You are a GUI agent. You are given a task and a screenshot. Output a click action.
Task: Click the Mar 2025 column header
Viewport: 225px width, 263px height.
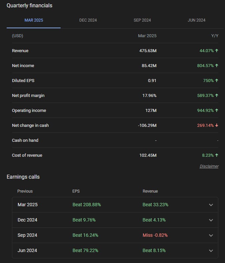tap(147, 36)
